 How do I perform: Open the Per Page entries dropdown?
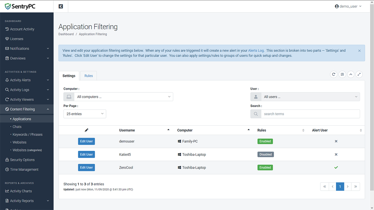click(85, 114)
